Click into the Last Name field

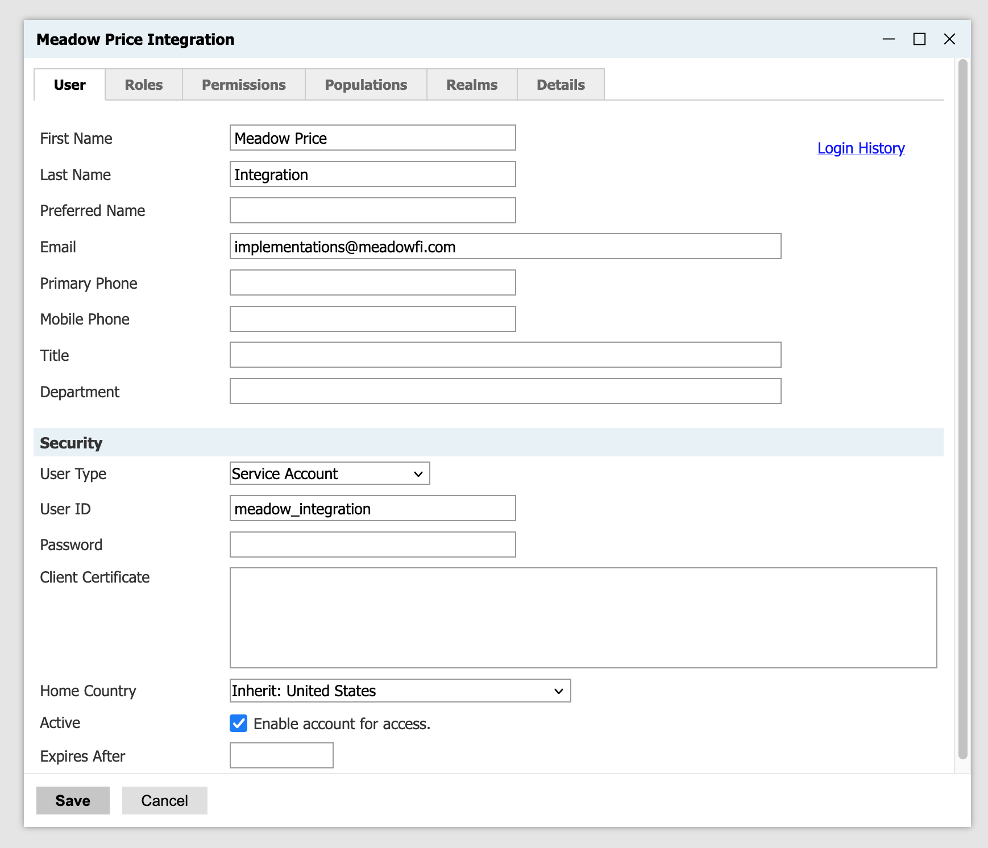click(373, 174)
